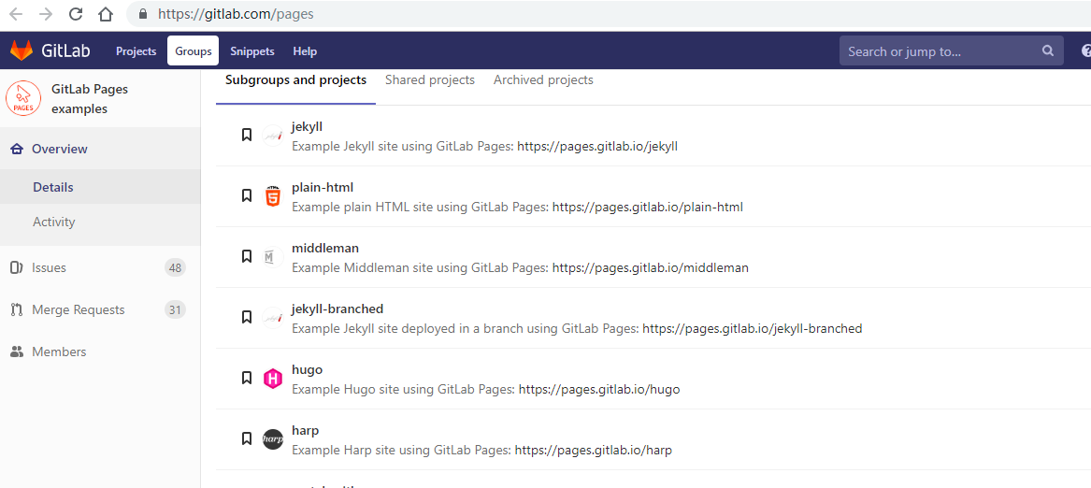Open the jekyll project link

coord(307,127)
